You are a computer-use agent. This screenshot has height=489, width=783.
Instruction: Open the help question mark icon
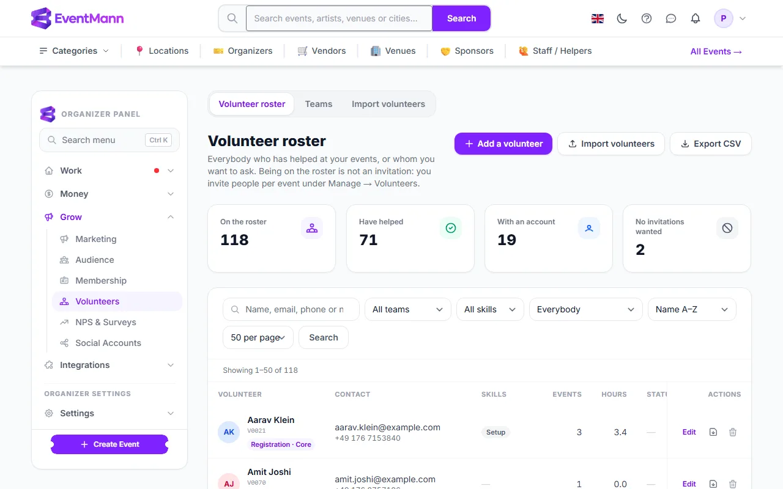tap(647, 18)
